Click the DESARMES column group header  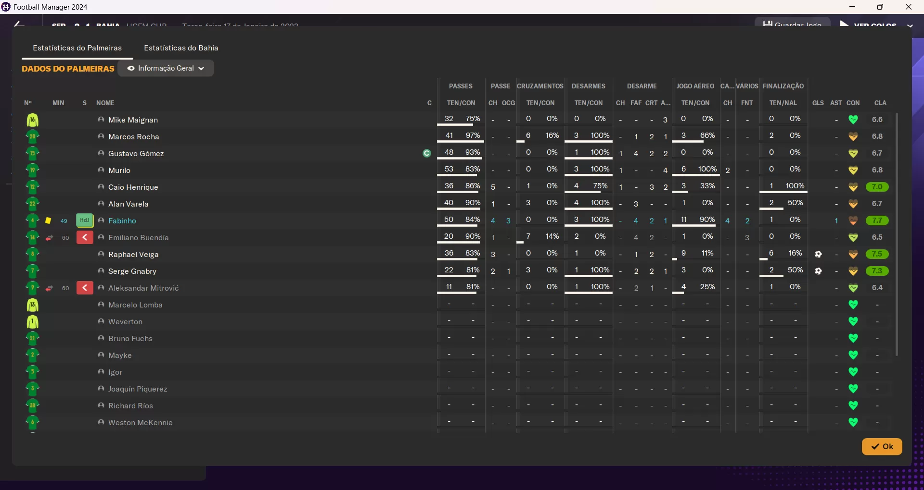(588, 86)
